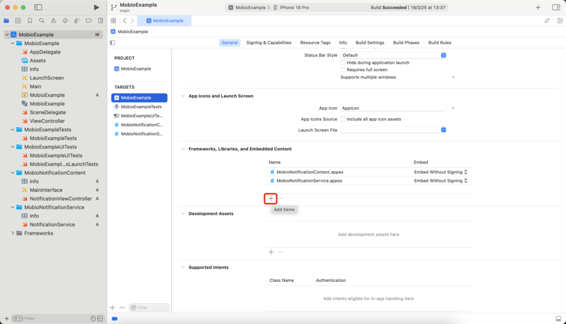Screen dimensions: 566x324
Task: Toggle the right inspector panel icon
Action: pyautogui.click(x=555, y=7)
